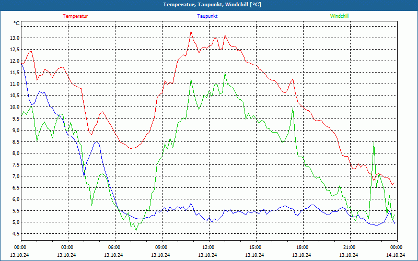Click the 4,5 y-axis value
Image resolution: width=418 pixels, height=261 pixels.
click(16, 233)
